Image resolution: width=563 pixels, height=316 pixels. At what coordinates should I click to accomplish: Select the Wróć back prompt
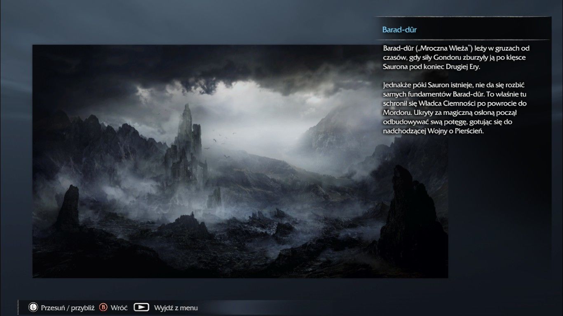[x=119, y=308]
